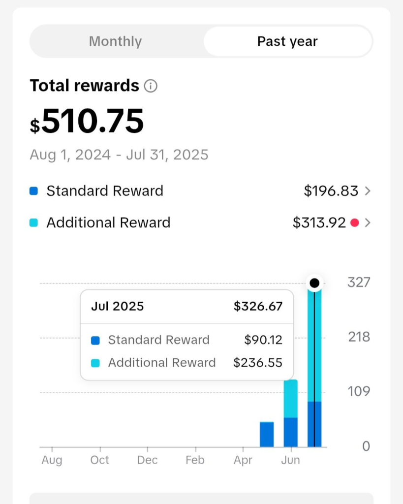The width and height of the screenshot is (403, 504).
Task: Tap the Total rewards info icon
Action: [x=151, y=86]
